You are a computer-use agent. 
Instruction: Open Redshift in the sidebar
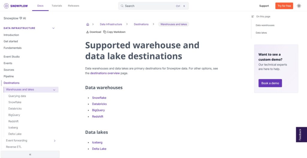(x=13, y=121)
